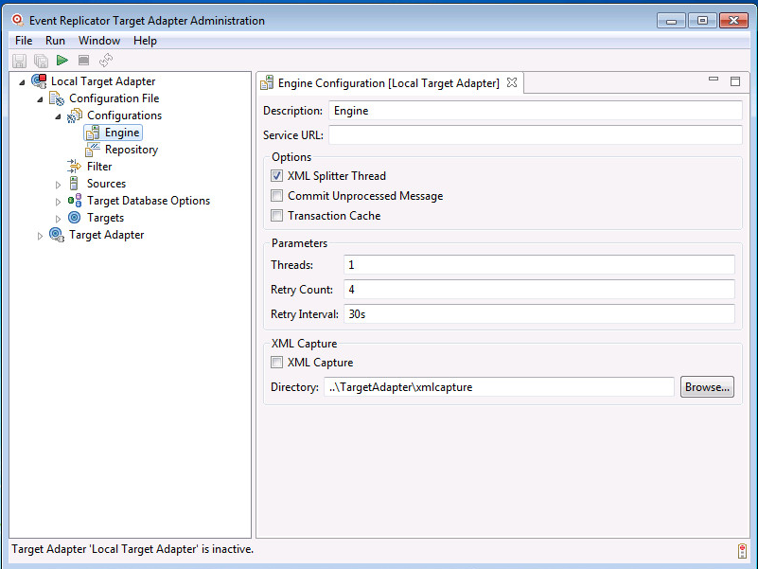Click into the Service URL field
The width and height of the screenshot is (758, 569).
click(535, 135)
